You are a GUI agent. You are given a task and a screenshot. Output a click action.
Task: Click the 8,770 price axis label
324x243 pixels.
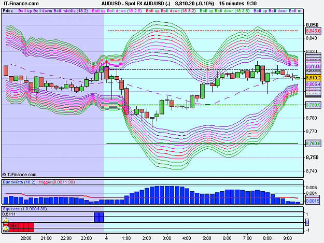[312, 131]
